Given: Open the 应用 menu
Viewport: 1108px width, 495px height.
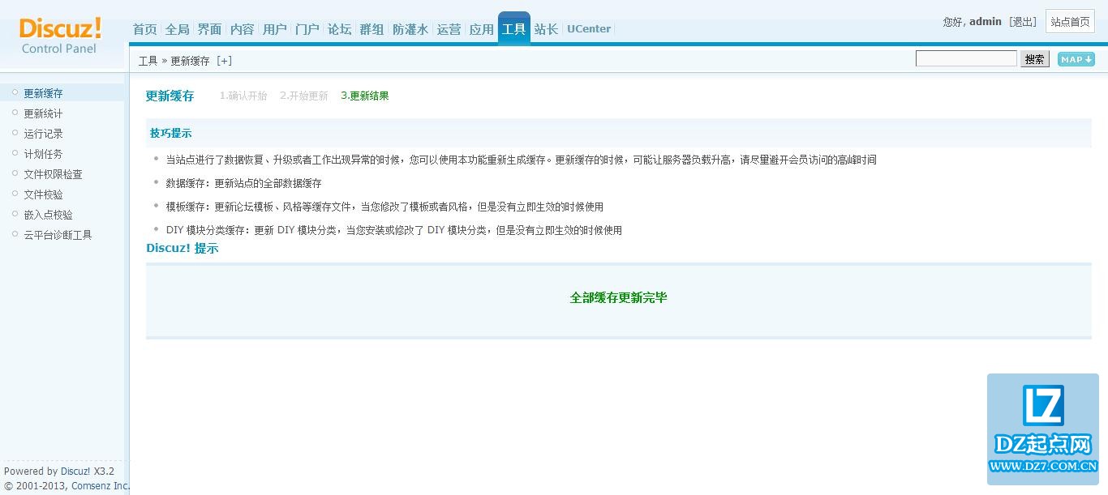Looking at the screenshot, I should click(482, 29).
